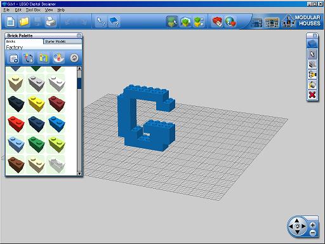This screenshot has height=244, width=325.
Task: Pick the yellow brick color
Action: (x=36, y=103)
